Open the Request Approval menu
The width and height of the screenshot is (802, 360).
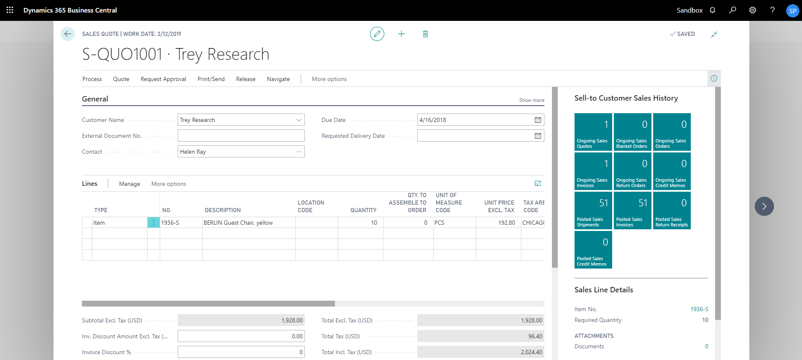click(x=163, y=79)
